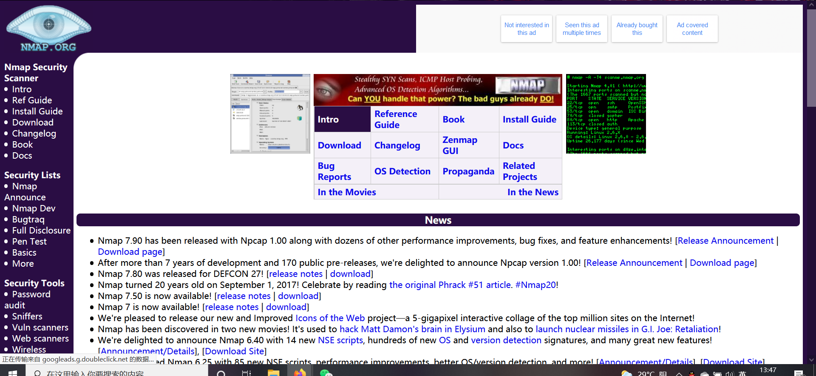The height and width of the screenshot is (376, 816).
Task: Open Sniffers tools link
Action: (x=27, y=316)
